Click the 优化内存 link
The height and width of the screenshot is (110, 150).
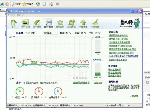click(x=98, y=83)
